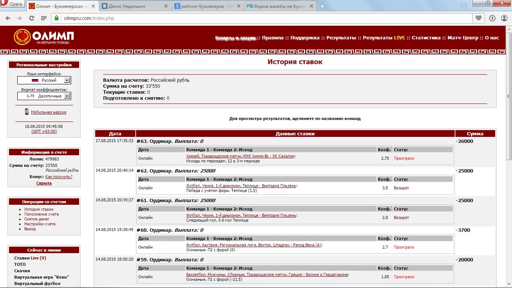Viewport: 512px width, 288px height.
Task: Open the Греция - Босния и Герцеговина match link
Action: pyautogui.click(x=268, y=274)
